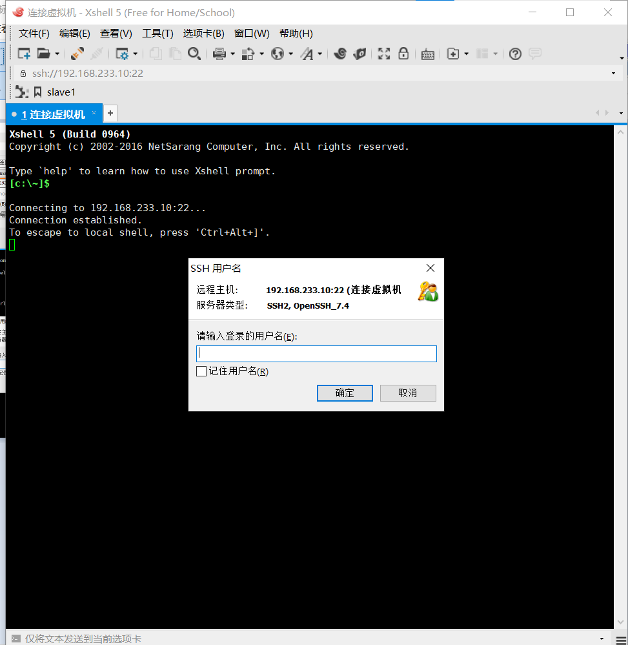Click the 确定 button
The width and height of the screenshot is (628, 645).
pyautogui.click(x=345, y=393)
